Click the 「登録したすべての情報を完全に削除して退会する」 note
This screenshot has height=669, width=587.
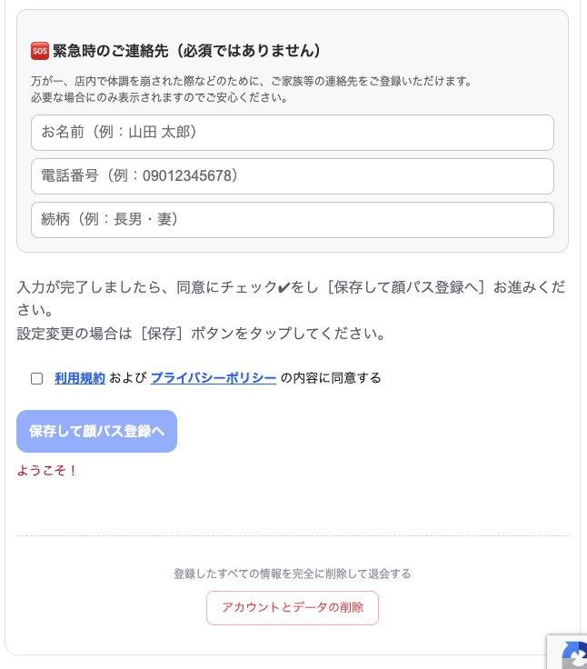[293, 574]
